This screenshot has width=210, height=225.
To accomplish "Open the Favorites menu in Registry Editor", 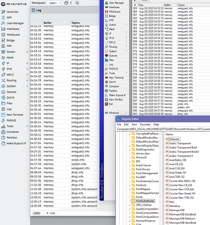I will coord(145,125).
